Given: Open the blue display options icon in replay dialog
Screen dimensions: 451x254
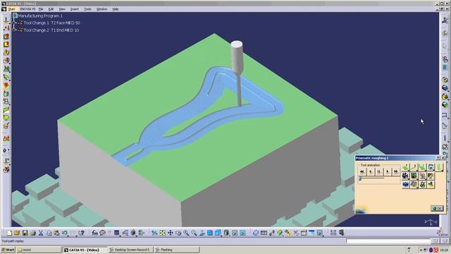Looking at the screenshot, I should (x=431, y=167).
